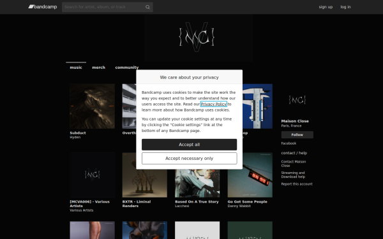Switch to the community tab

pos(127,68)
